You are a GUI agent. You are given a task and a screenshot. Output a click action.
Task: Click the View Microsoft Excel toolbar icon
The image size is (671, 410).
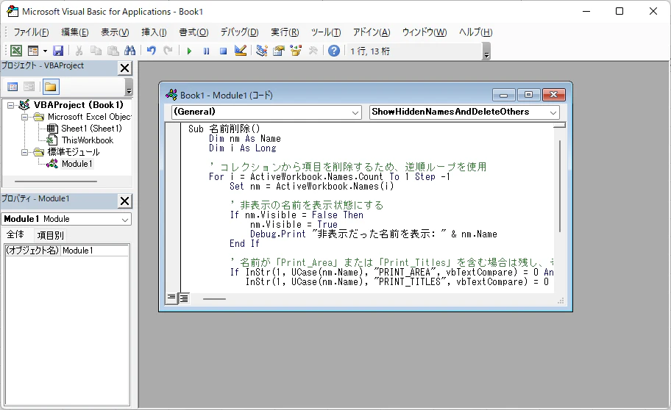pyautogui.click(x=16, y=51)
